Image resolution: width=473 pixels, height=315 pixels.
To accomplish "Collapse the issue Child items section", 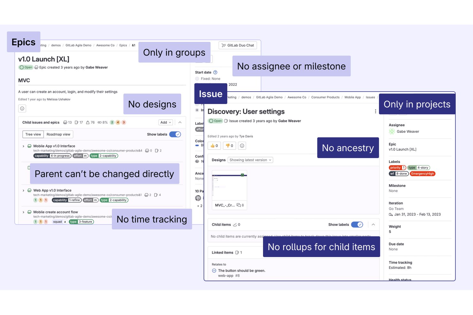I will (373, 225).
